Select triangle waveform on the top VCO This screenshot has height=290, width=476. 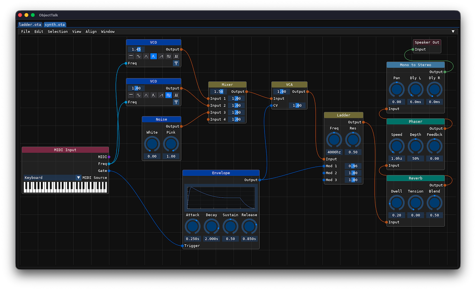click(146, 56)
